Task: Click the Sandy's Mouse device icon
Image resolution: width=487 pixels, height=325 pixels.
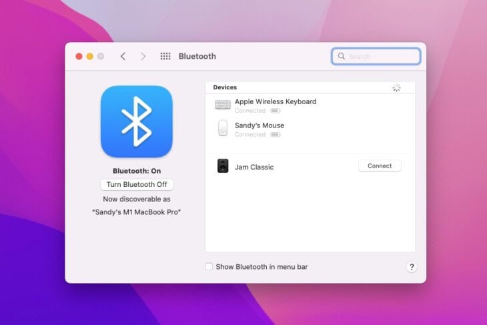Action: tap(223, 129)
